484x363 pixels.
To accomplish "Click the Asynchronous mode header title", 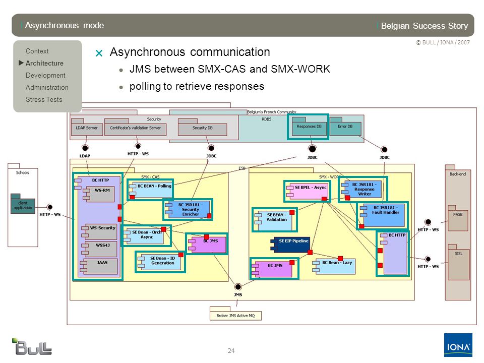I will coord(64,25).
